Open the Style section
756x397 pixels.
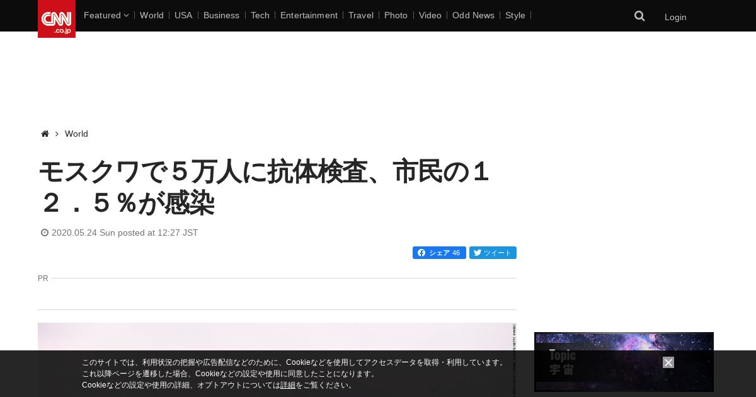[515, 15]
